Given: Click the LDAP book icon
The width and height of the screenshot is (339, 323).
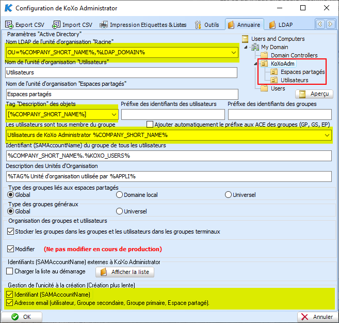Looking at the screenshot, I should tap(272, 25).
